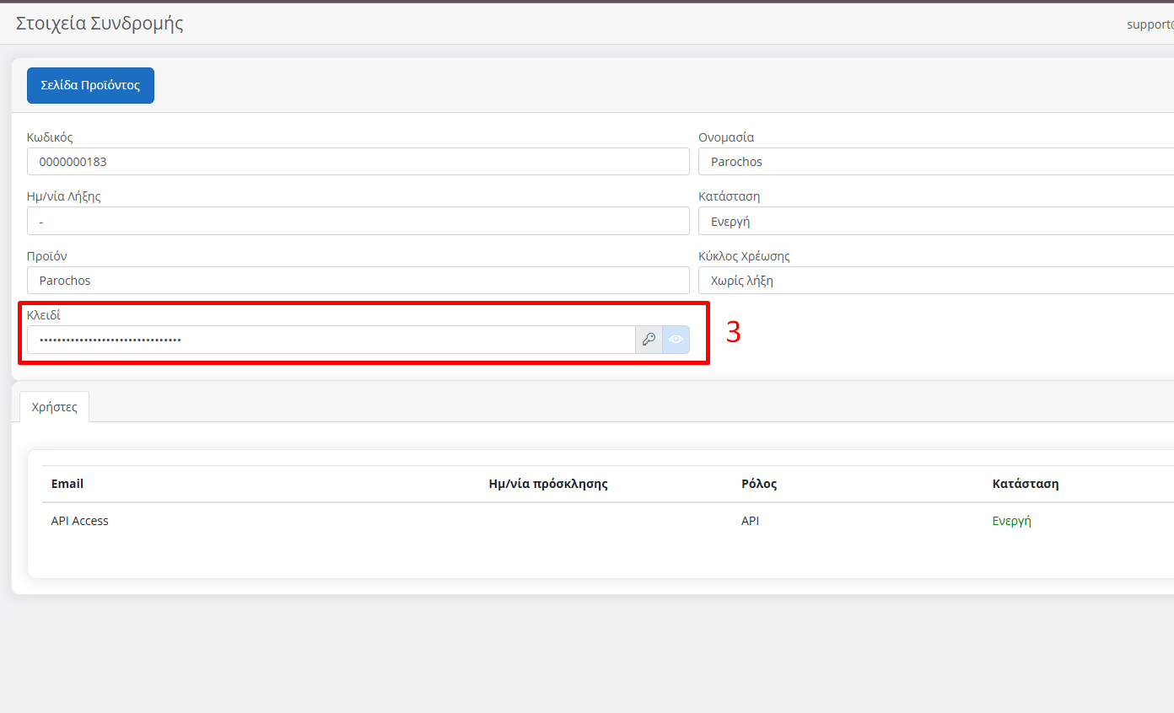Click the key icon beside Κλειδί field

tap(649, 340)
